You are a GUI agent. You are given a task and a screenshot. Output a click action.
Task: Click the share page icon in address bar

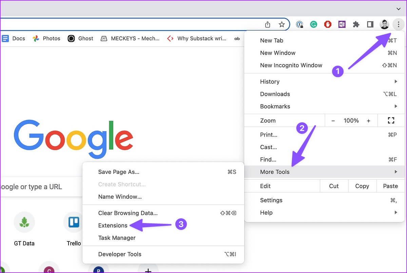click(x=268, y=24)
